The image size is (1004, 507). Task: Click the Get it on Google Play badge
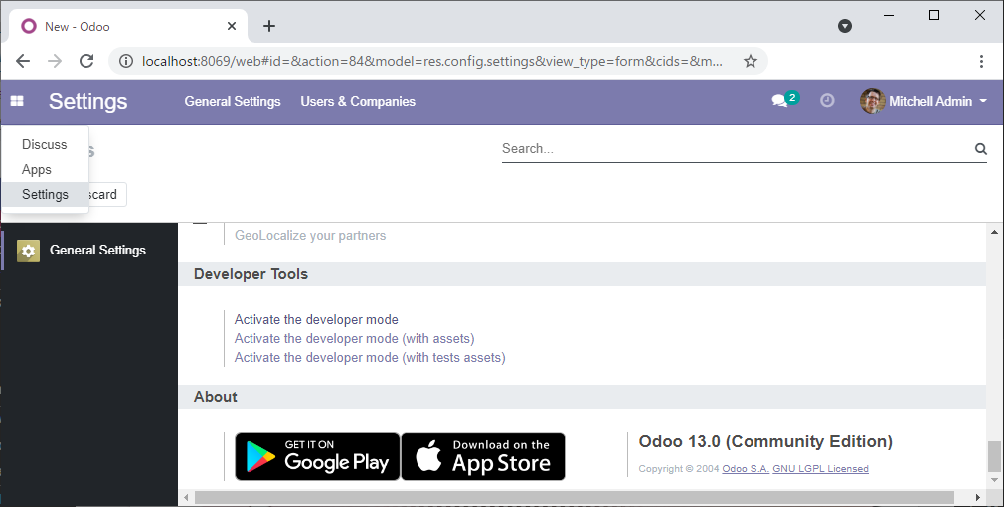click(x=317, y=456)
